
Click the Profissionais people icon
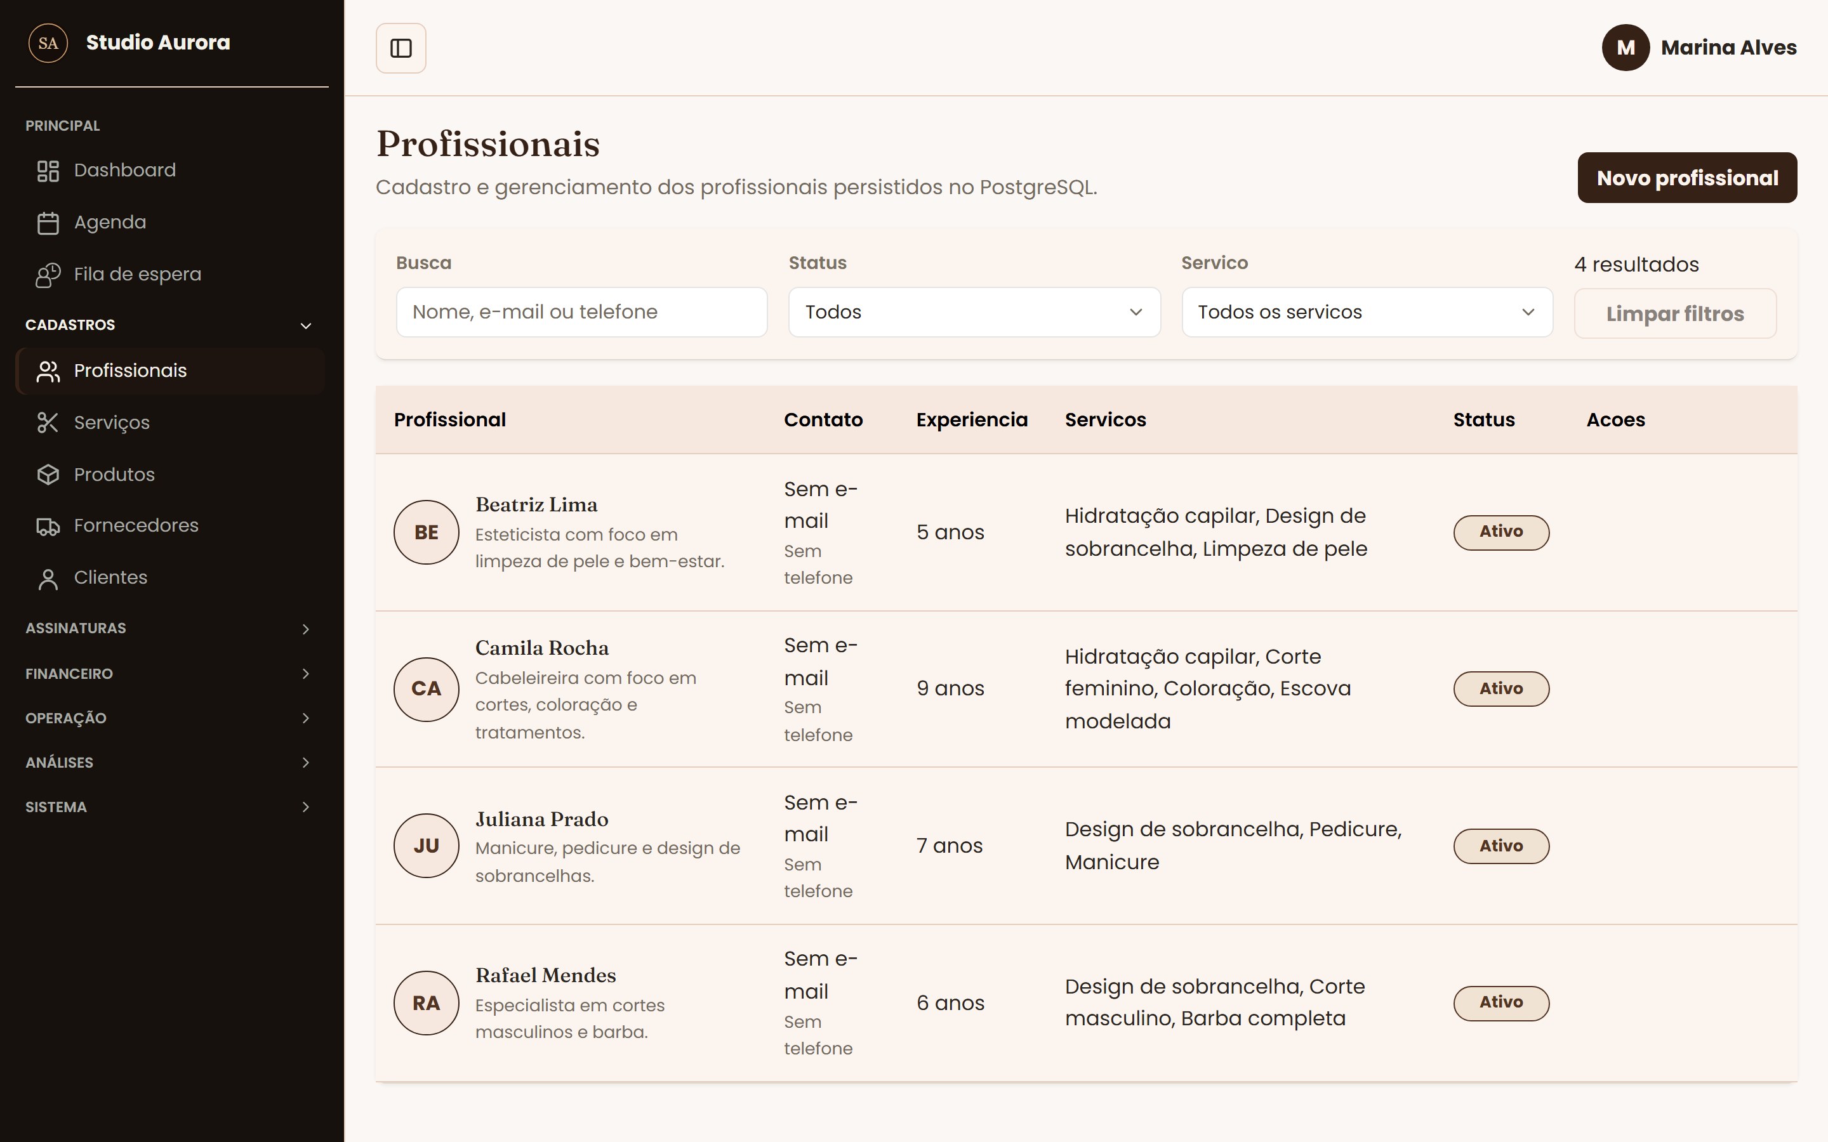coord(48,371)
